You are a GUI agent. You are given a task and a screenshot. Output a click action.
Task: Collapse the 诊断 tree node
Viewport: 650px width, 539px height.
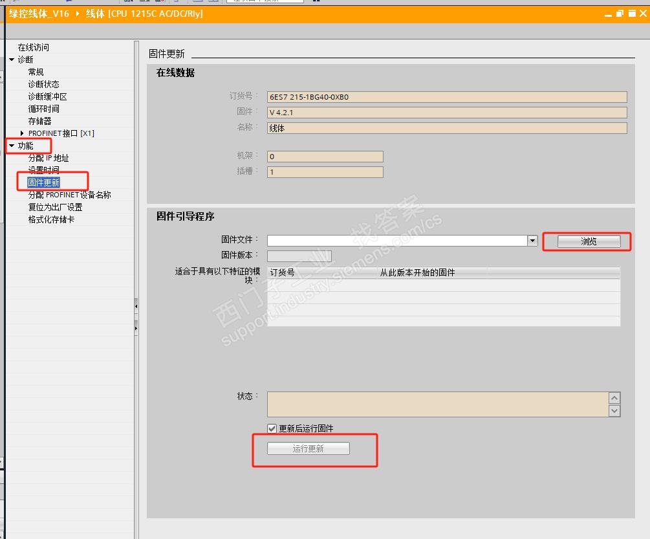(x=12, y=60)
